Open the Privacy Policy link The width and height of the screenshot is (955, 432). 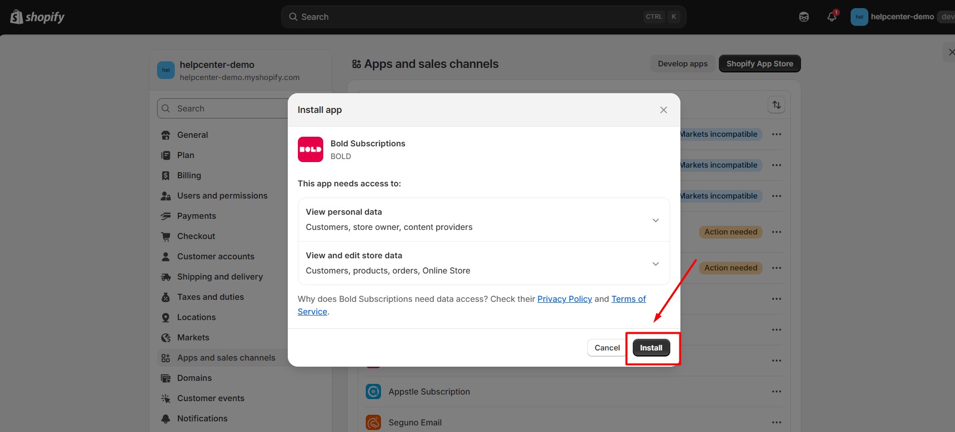[x=564, y=299]
